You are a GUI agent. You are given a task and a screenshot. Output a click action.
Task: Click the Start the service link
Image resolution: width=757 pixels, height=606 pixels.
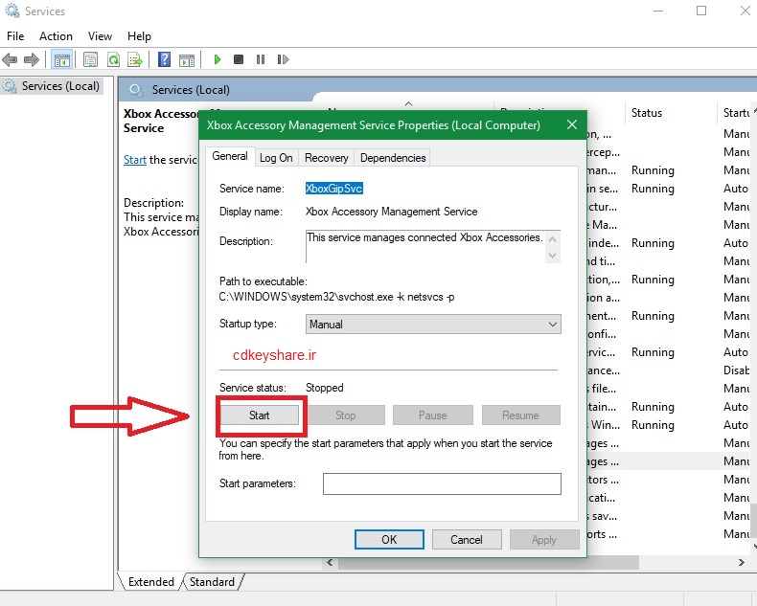point(135,160)
